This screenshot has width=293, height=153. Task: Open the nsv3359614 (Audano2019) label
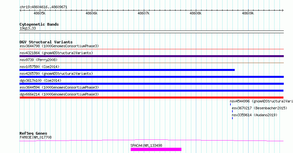click(254, 115)
